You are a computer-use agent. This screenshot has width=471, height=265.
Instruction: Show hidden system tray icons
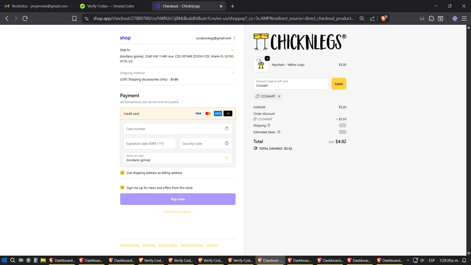point(408,260)
